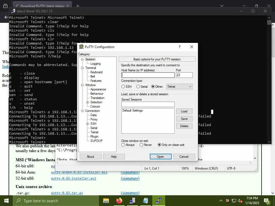Select Keyboard in category tree
This screenshot has width=275, height=206.
96,72
